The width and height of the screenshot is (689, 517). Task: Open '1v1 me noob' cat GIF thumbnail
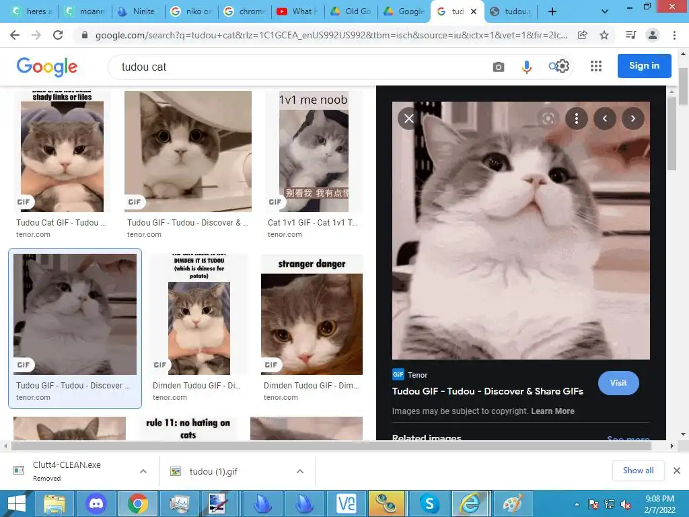point(314,151)
